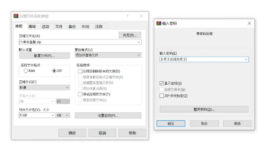264x151 pixels.
Task: Uncheck 显示密码(S) in password dialog
Action: (161, 83)
